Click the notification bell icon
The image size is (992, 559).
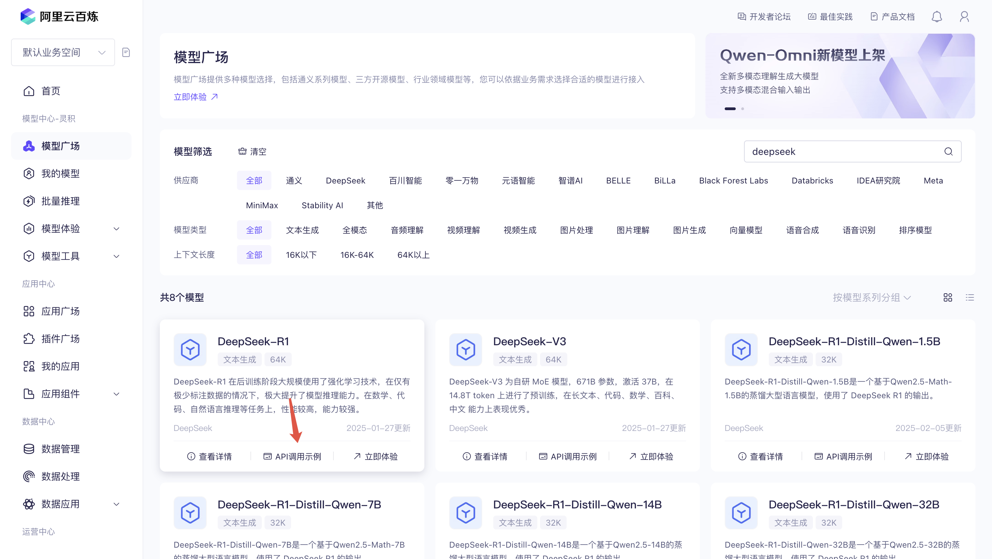point(937,17)
